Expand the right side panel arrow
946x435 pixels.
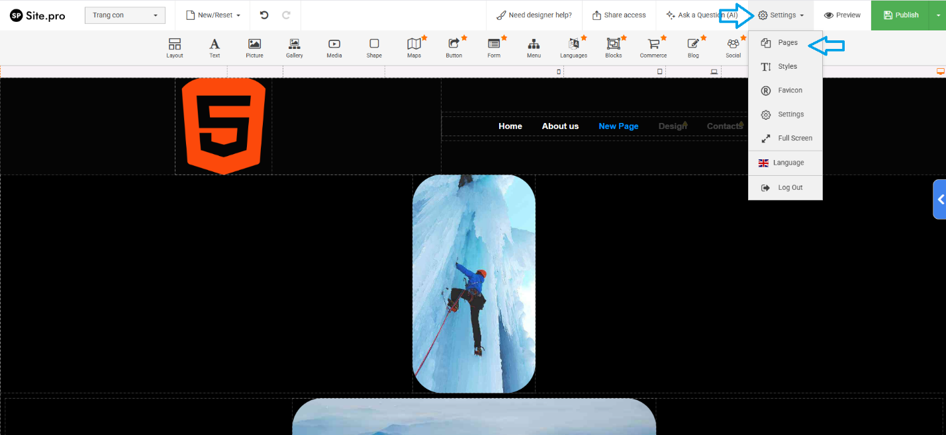click(940, 199)
